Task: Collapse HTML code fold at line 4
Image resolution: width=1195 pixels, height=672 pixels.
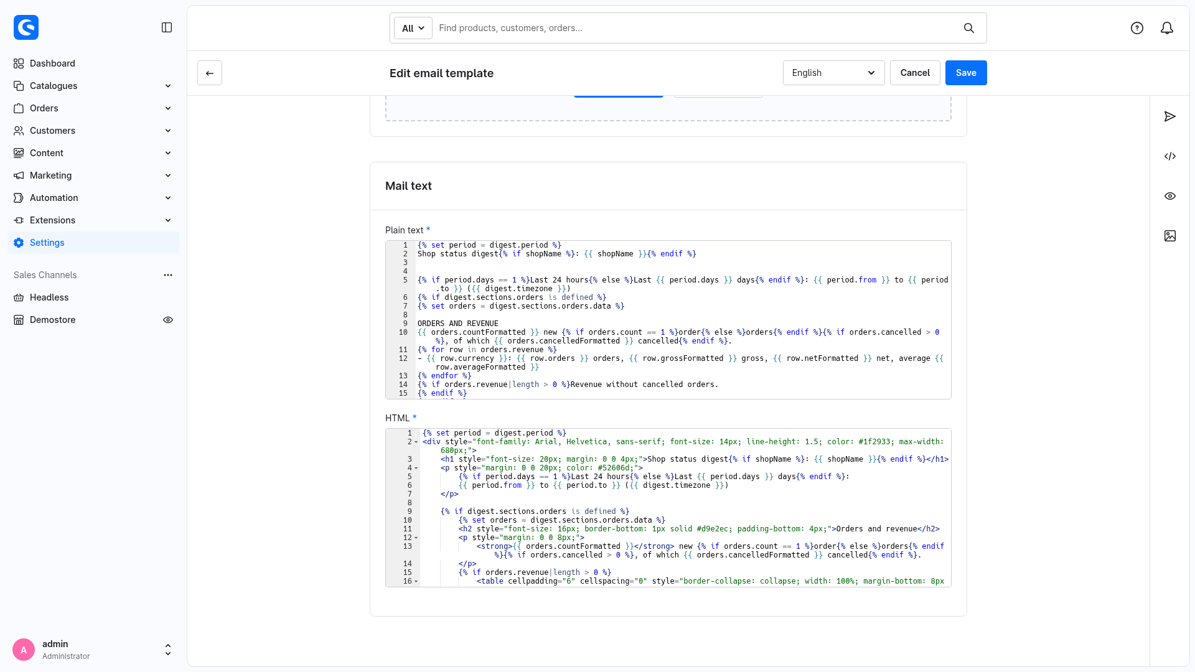Action: (416, 468)
